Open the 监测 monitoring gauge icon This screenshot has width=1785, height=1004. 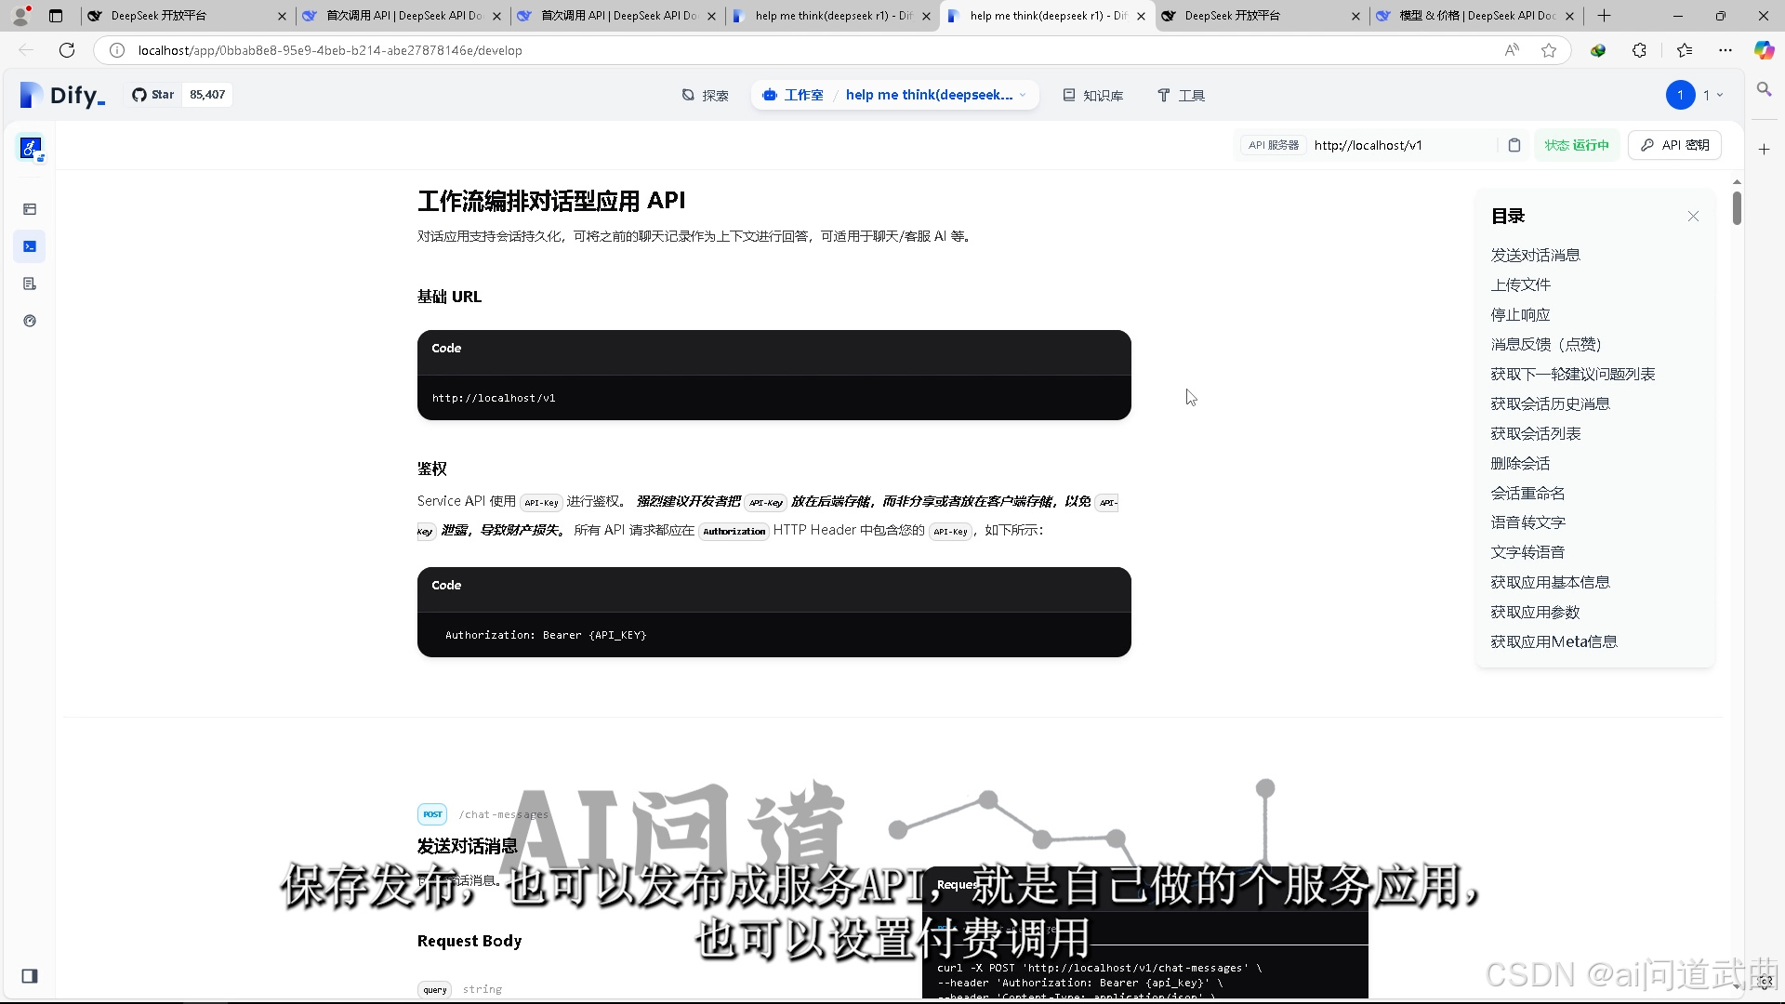(30, 321)
